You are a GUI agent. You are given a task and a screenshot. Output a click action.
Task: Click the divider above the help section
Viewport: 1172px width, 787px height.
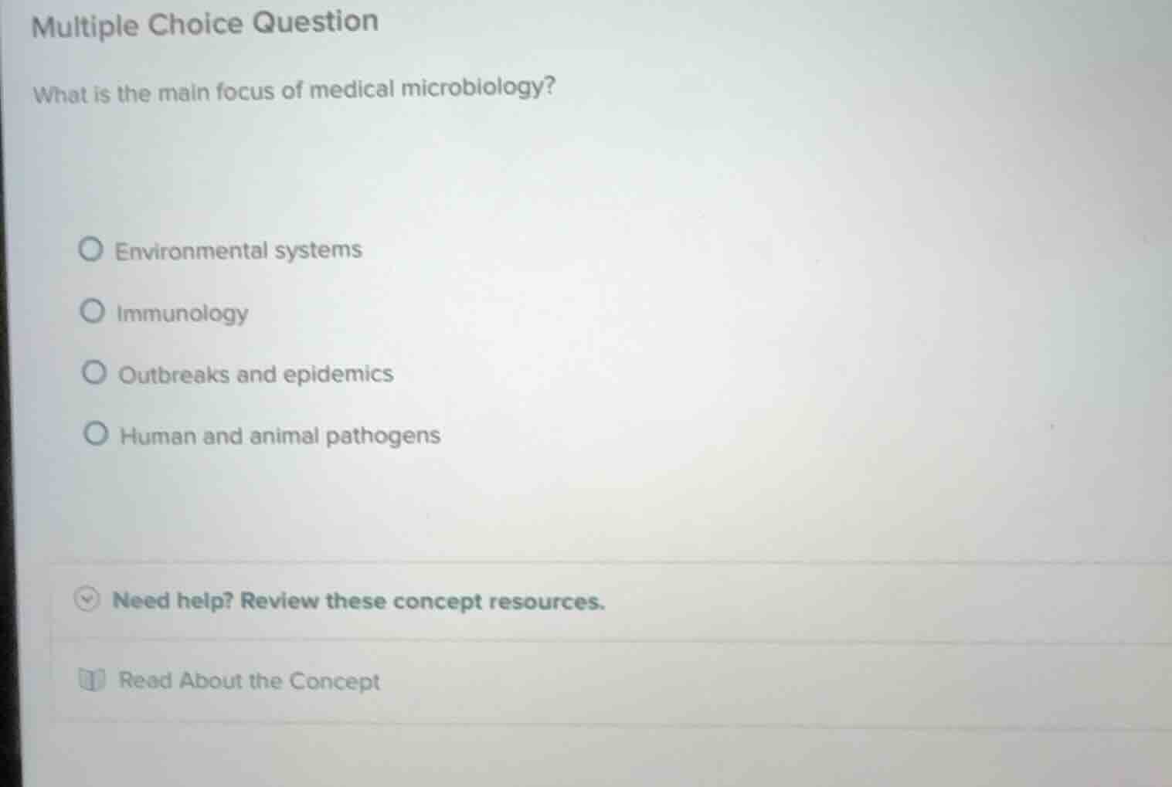tap(587, 561)
